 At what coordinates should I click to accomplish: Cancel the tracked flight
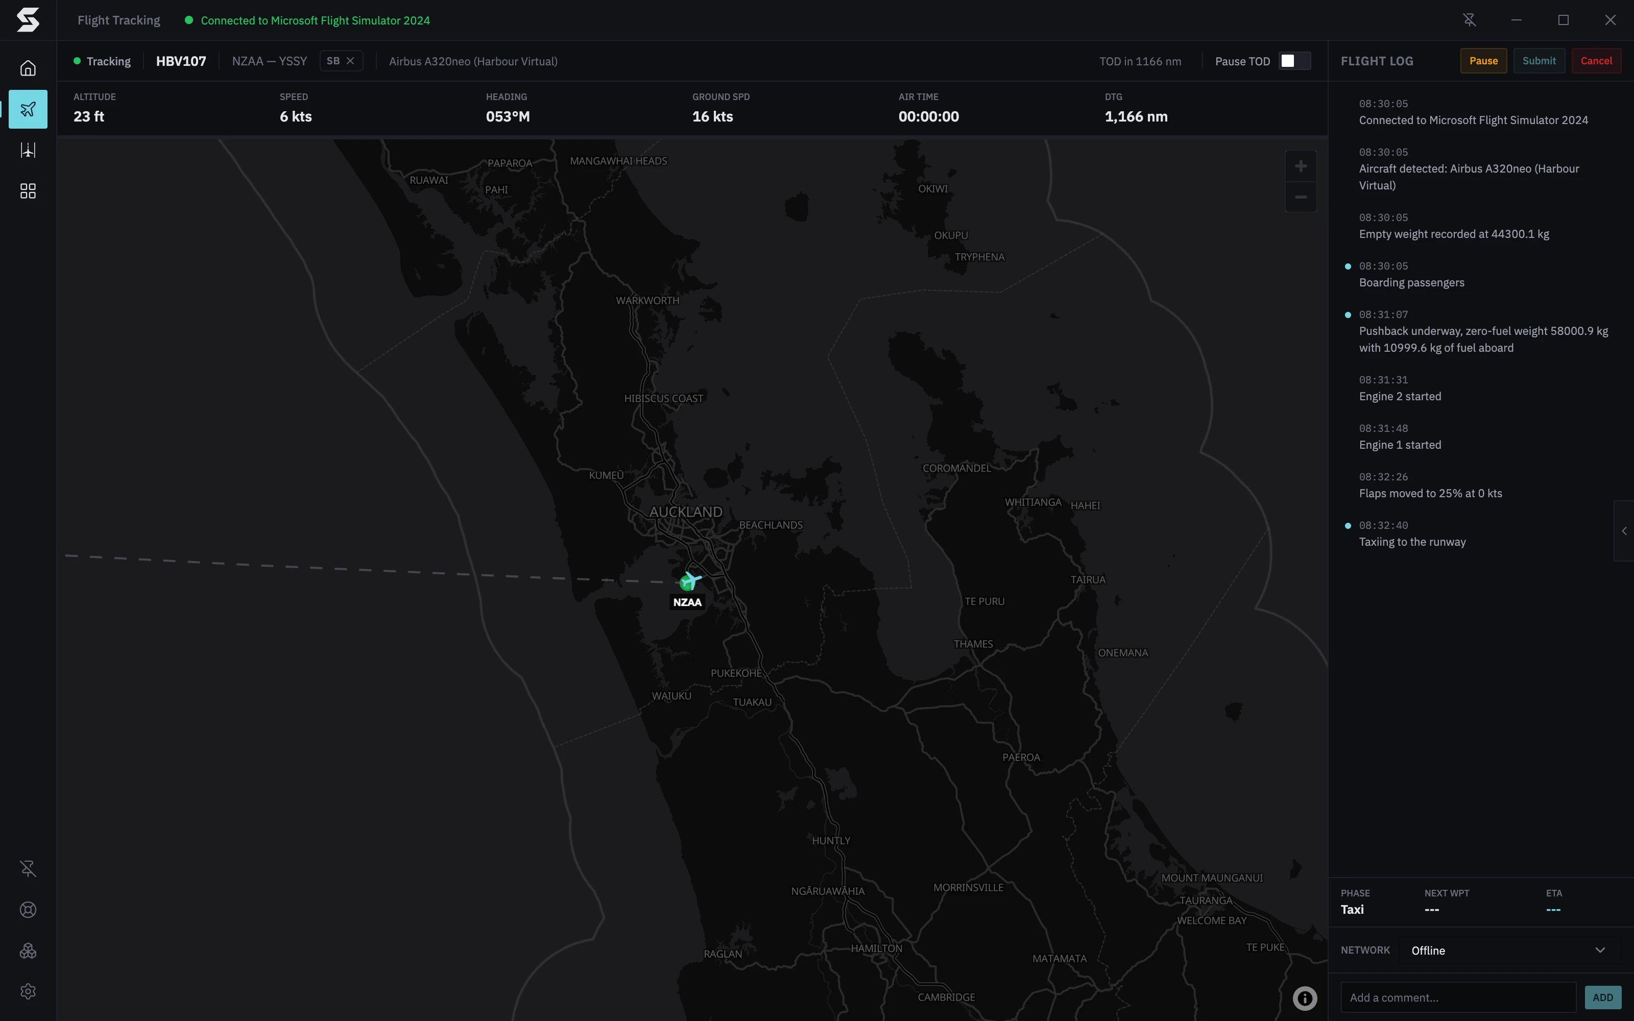click(x=1596, y=61)
